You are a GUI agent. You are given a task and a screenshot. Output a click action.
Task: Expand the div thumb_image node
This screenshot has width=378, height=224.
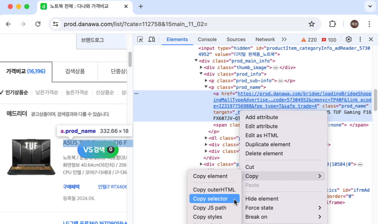point(201,67)
